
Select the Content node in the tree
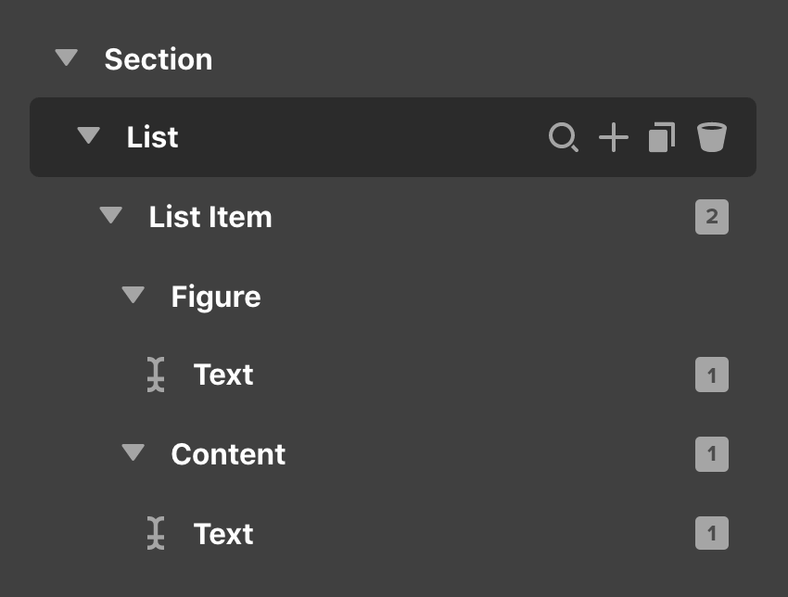click(228, 454)
